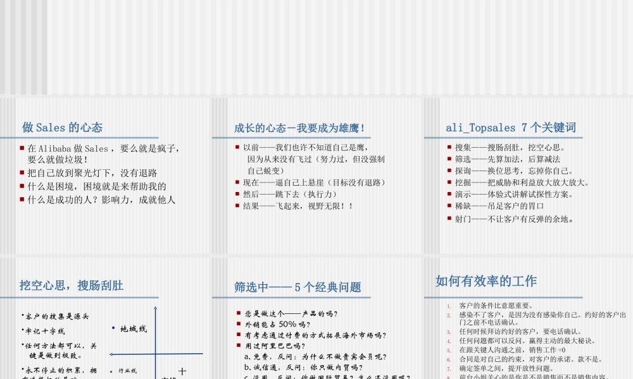
Task: Click the slide title '做 Sales 的心态'
Action: [x=62, y=128]
